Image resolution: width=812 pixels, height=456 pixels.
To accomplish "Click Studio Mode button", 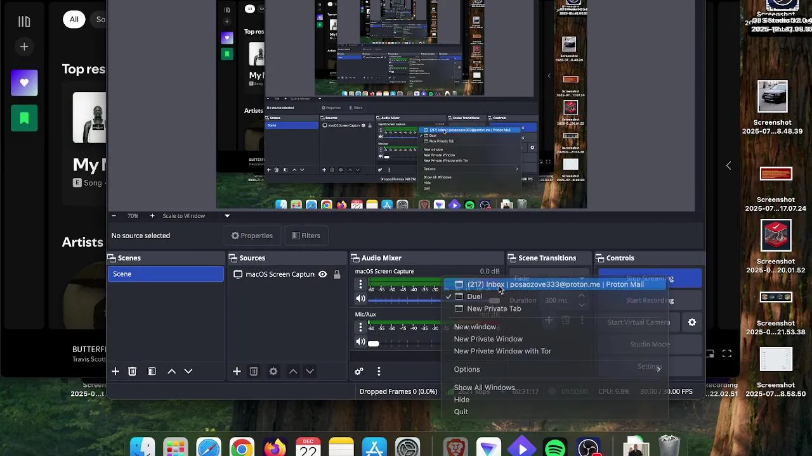I will [650, 345].
